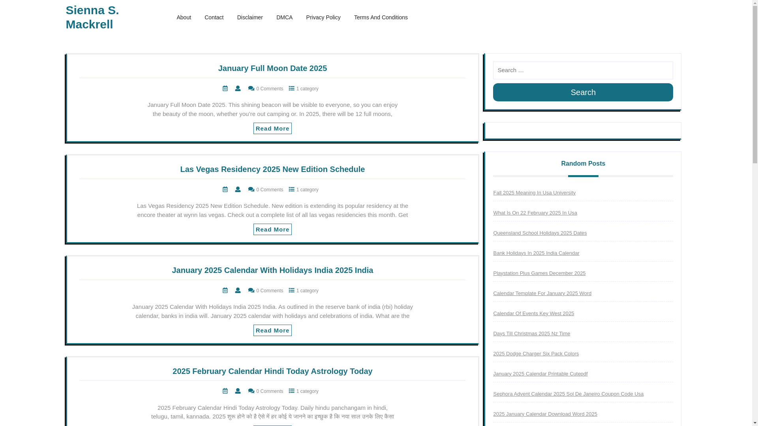This screenshot has height=426, width=758.
Task: Open the Contact page
Action: coord(214,17)
